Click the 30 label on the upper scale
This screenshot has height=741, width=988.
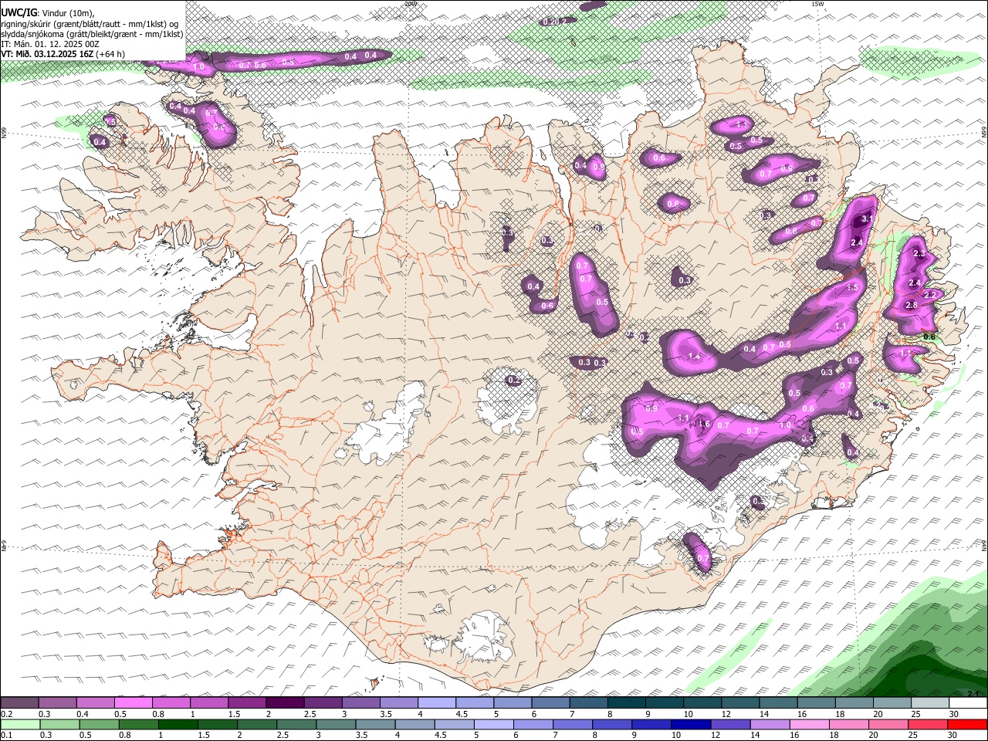click(x=953, y=714)
